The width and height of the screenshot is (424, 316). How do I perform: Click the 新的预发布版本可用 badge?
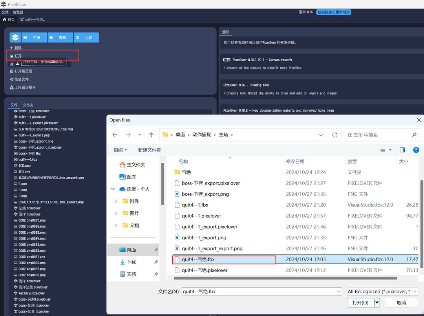pos(334,12)
